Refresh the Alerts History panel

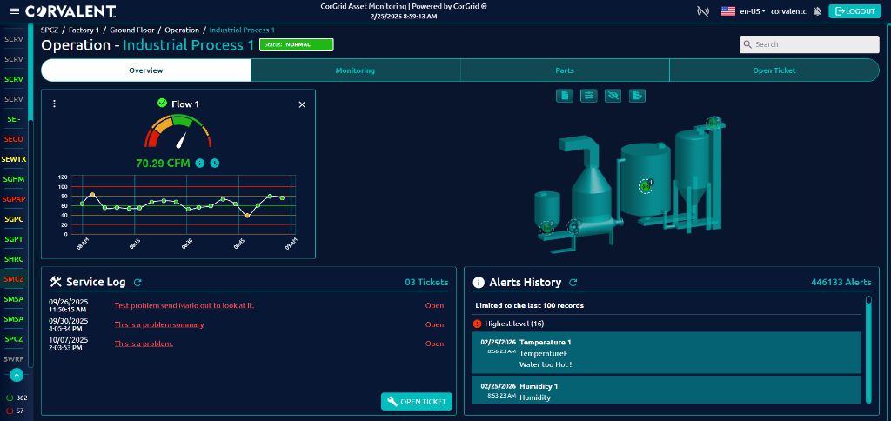point(573,283)
